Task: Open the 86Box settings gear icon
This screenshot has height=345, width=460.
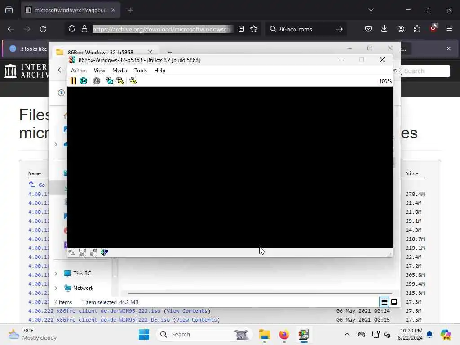Action: (x=133, y=81)
